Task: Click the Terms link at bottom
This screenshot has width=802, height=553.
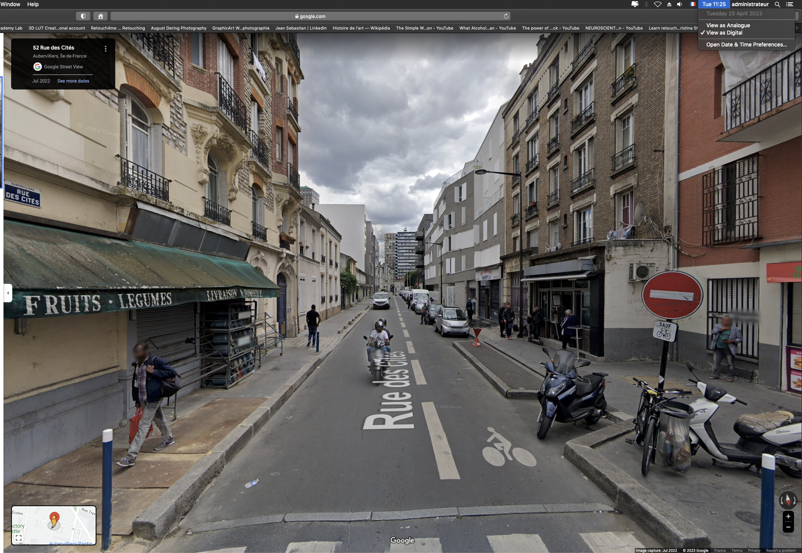Action: (x=737, y=550)
